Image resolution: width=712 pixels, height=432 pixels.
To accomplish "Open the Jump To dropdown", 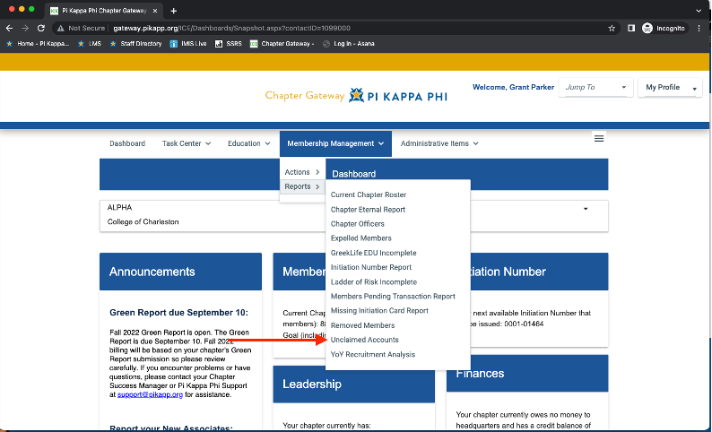I will 595,88.
